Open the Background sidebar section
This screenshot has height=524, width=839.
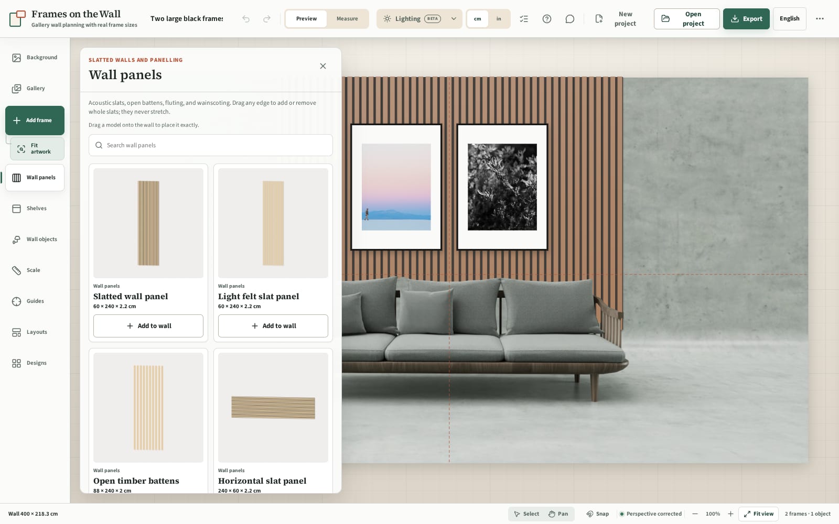click(35, 58)
